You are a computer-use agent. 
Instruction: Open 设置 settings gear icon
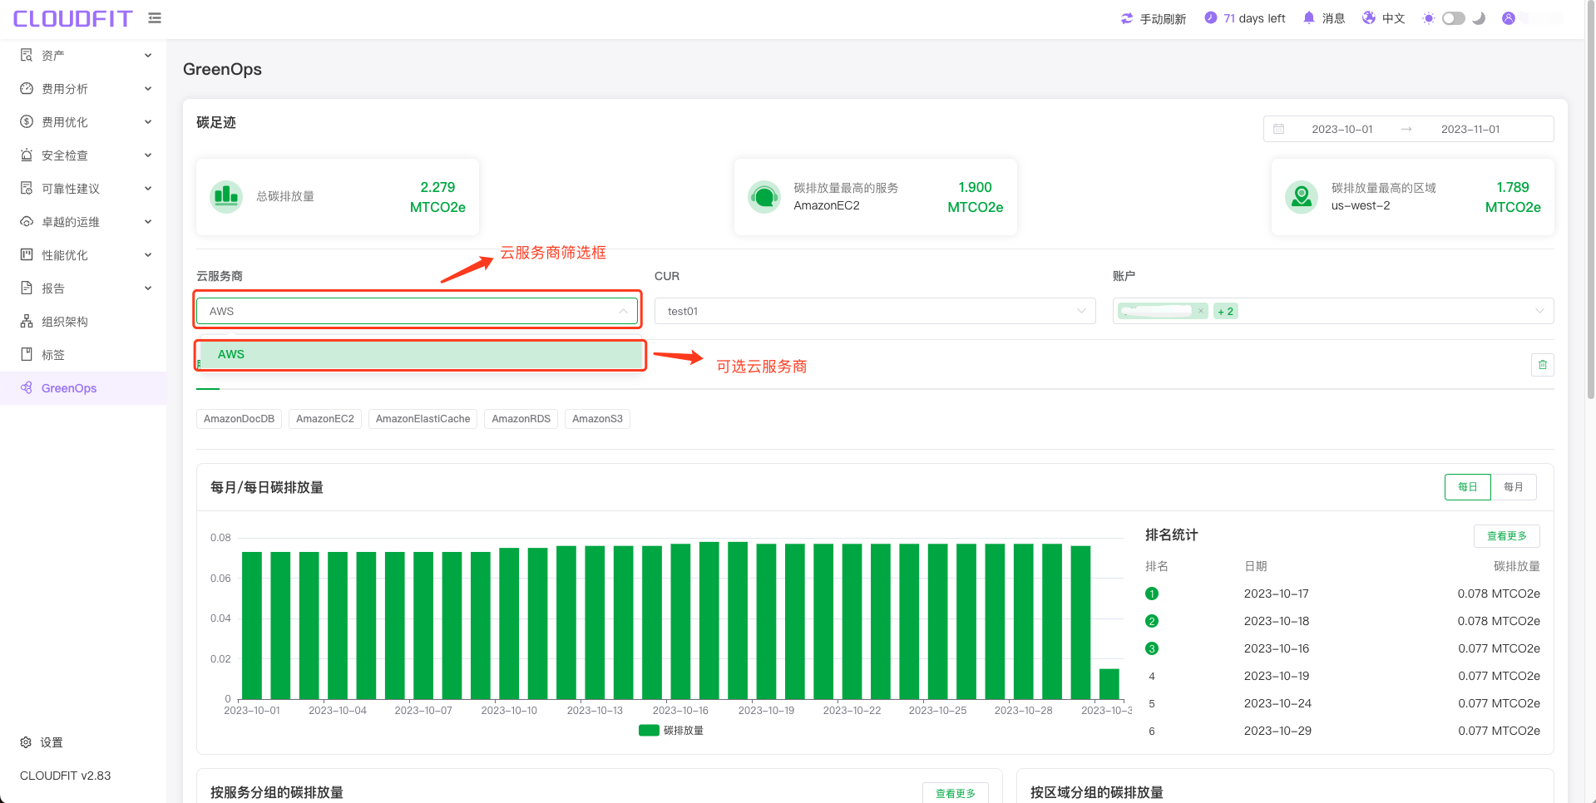coord(26,742)
